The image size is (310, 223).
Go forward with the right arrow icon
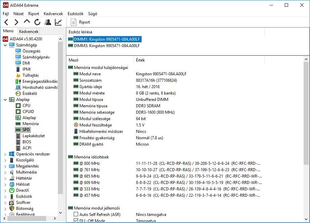pyautogui.click(x=16, y=22)
